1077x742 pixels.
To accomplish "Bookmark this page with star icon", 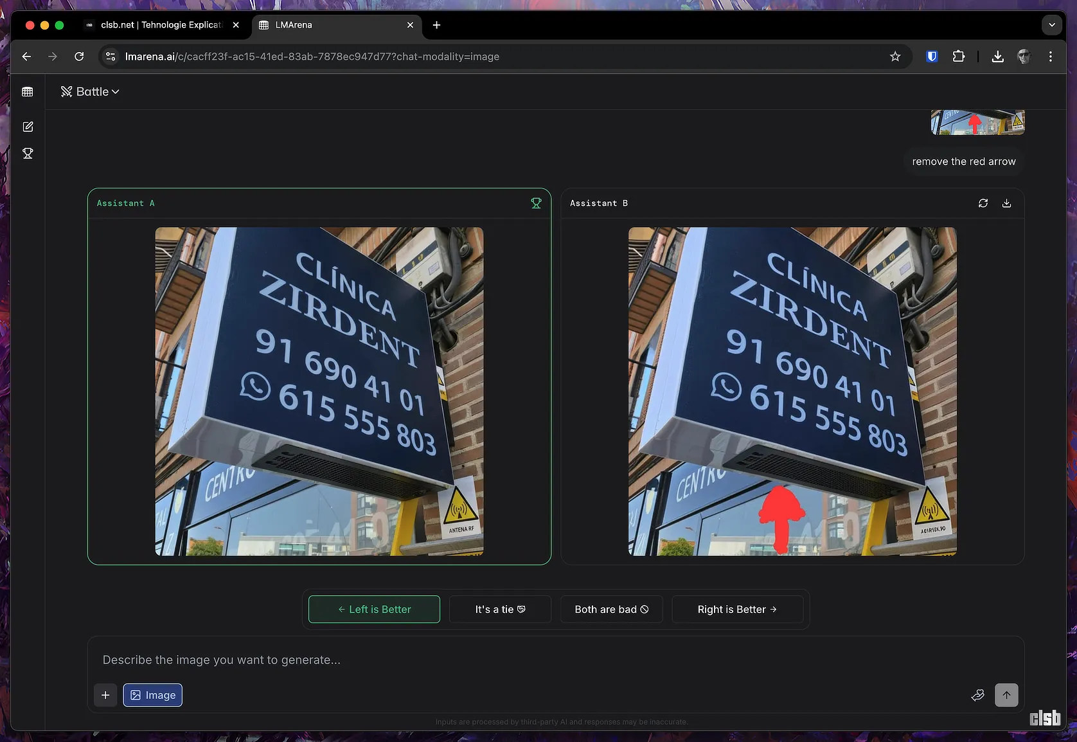I will (895, 57).
